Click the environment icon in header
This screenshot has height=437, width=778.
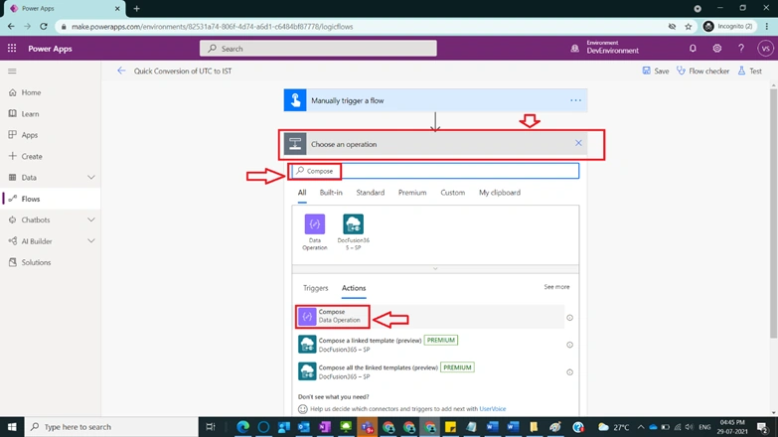574,48
